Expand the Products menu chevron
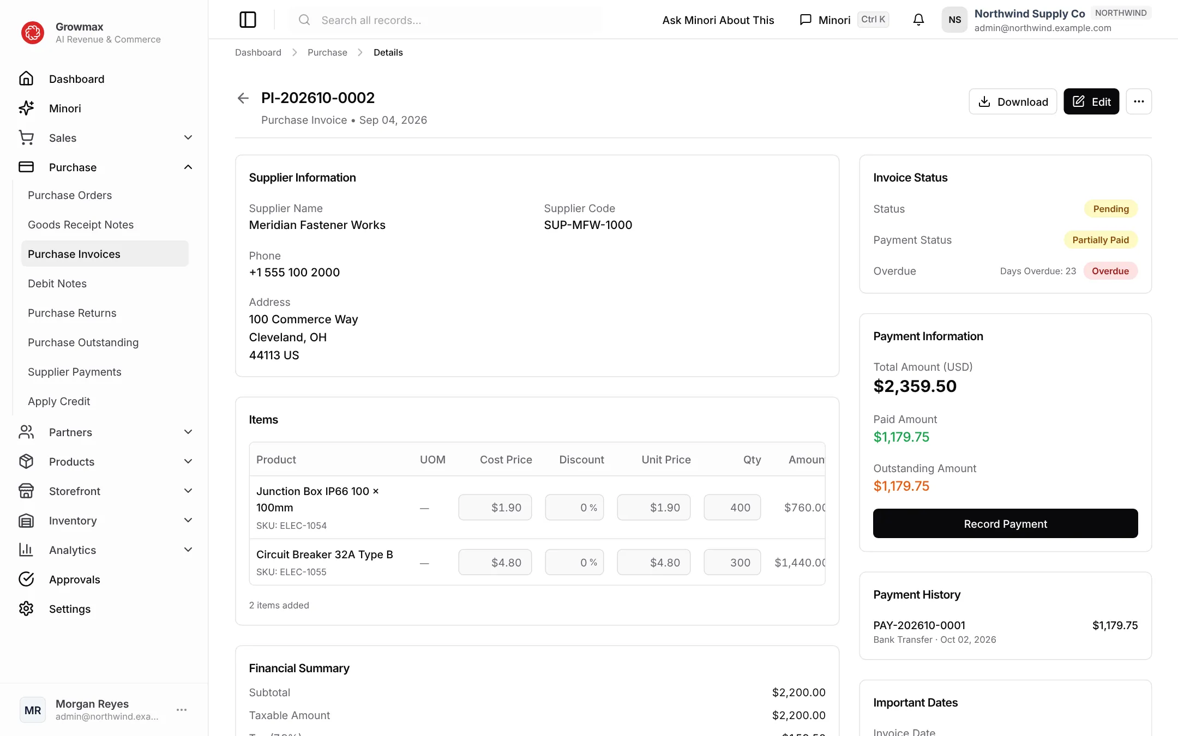This screenshot has width=1178, height=736. [x=188, y=462]
